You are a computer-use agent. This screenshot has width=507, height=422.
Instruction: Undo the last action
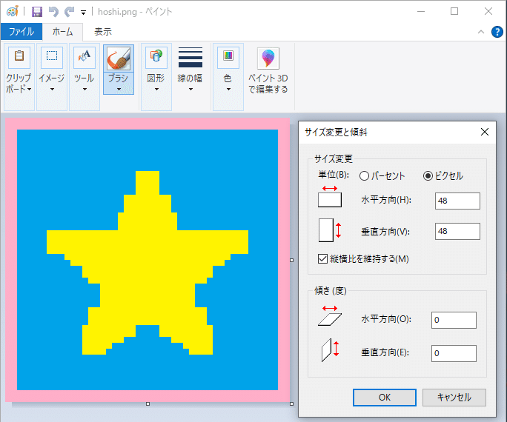click(53, 12)
